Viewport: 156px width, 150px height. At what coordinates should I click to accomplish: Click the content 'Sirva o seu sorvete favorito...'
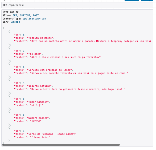79,73
